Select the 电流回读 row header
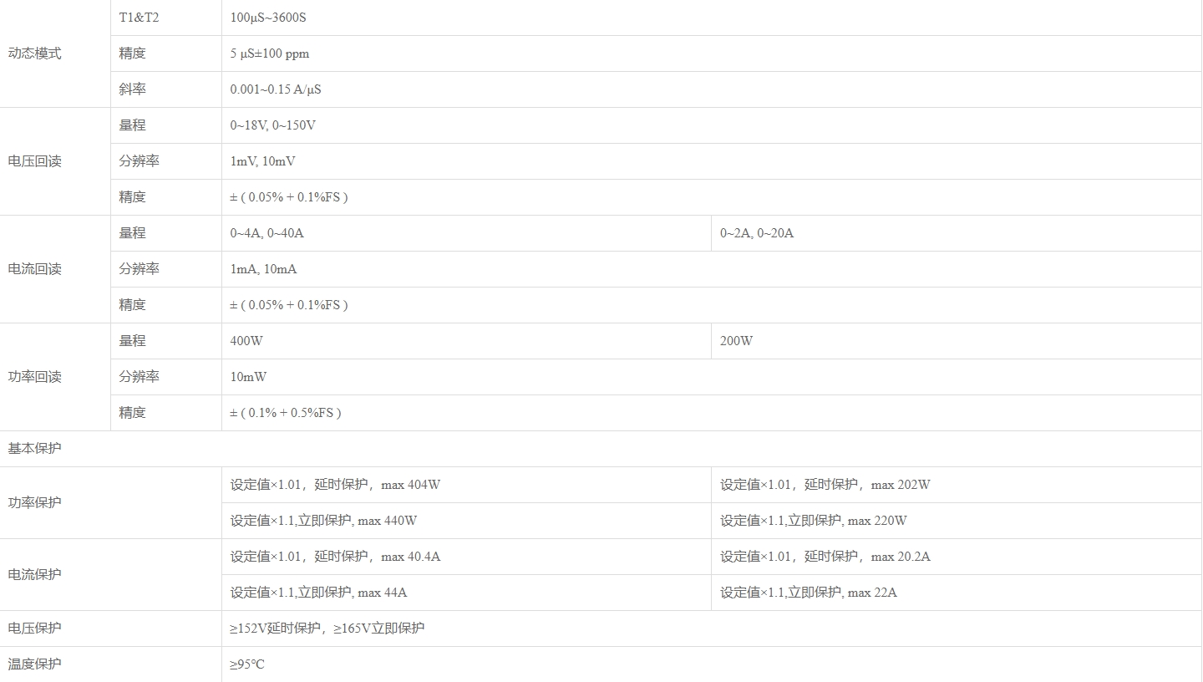1203x682 pixels. (55, 269)
